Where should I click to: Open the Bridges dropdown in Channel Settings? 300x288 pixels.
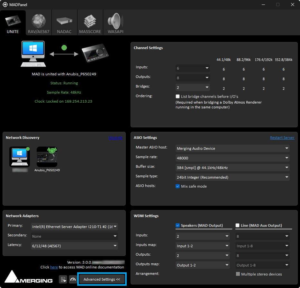tap(193, 88)
